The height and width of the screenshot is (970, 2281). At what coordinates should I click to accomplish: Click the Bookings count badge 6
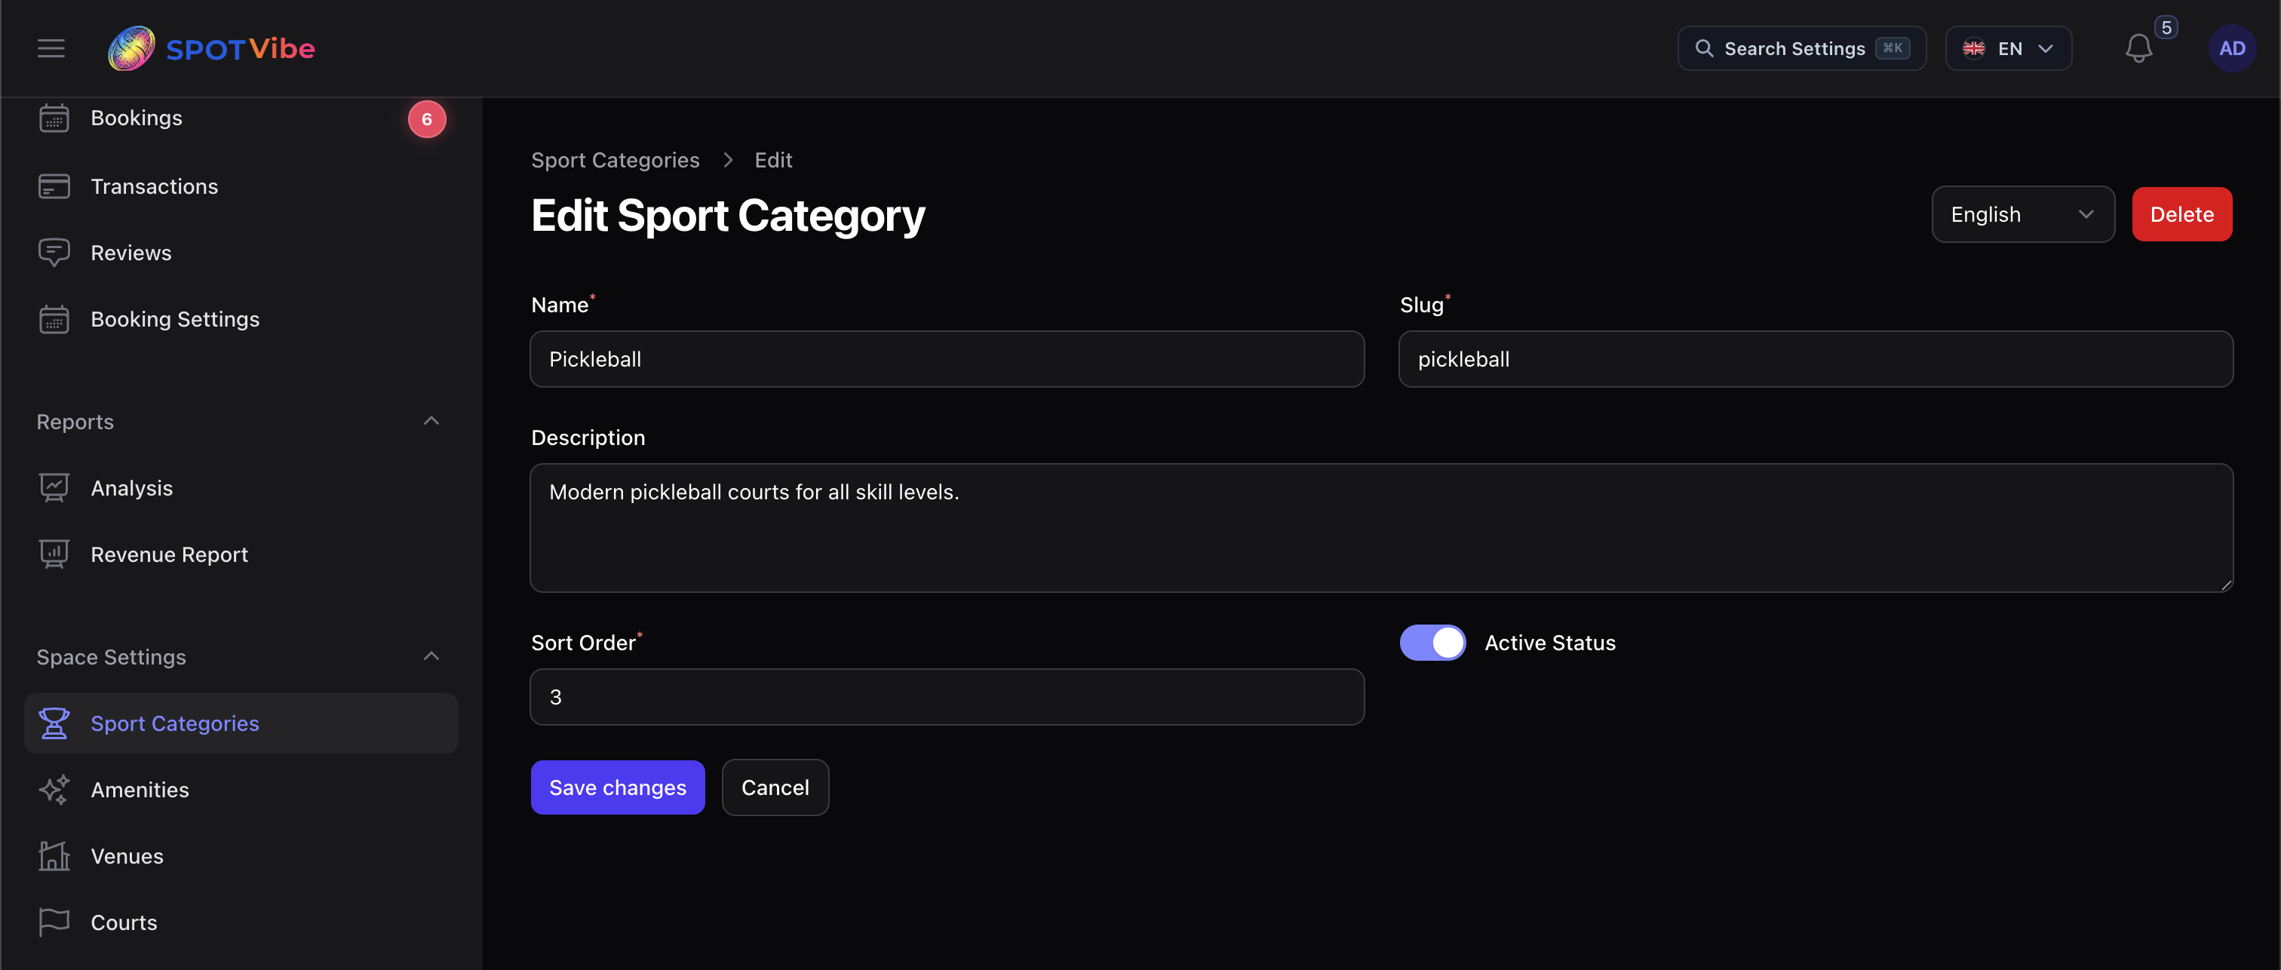pos(427,118)
